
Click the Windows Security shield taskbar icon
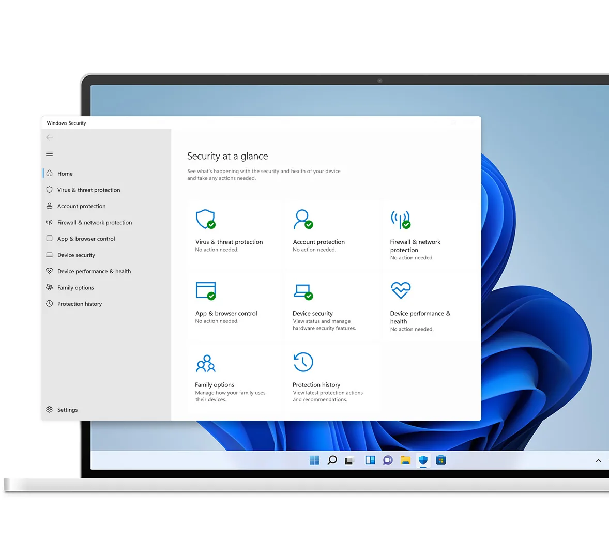pyautogui.click(x=423, y=460)
